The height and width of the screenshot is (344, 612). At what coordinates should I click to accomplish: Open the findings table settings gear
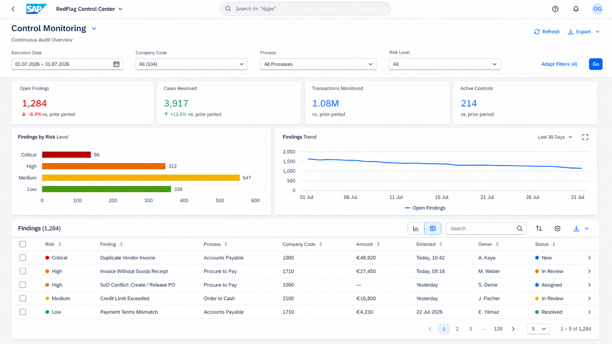557,228
